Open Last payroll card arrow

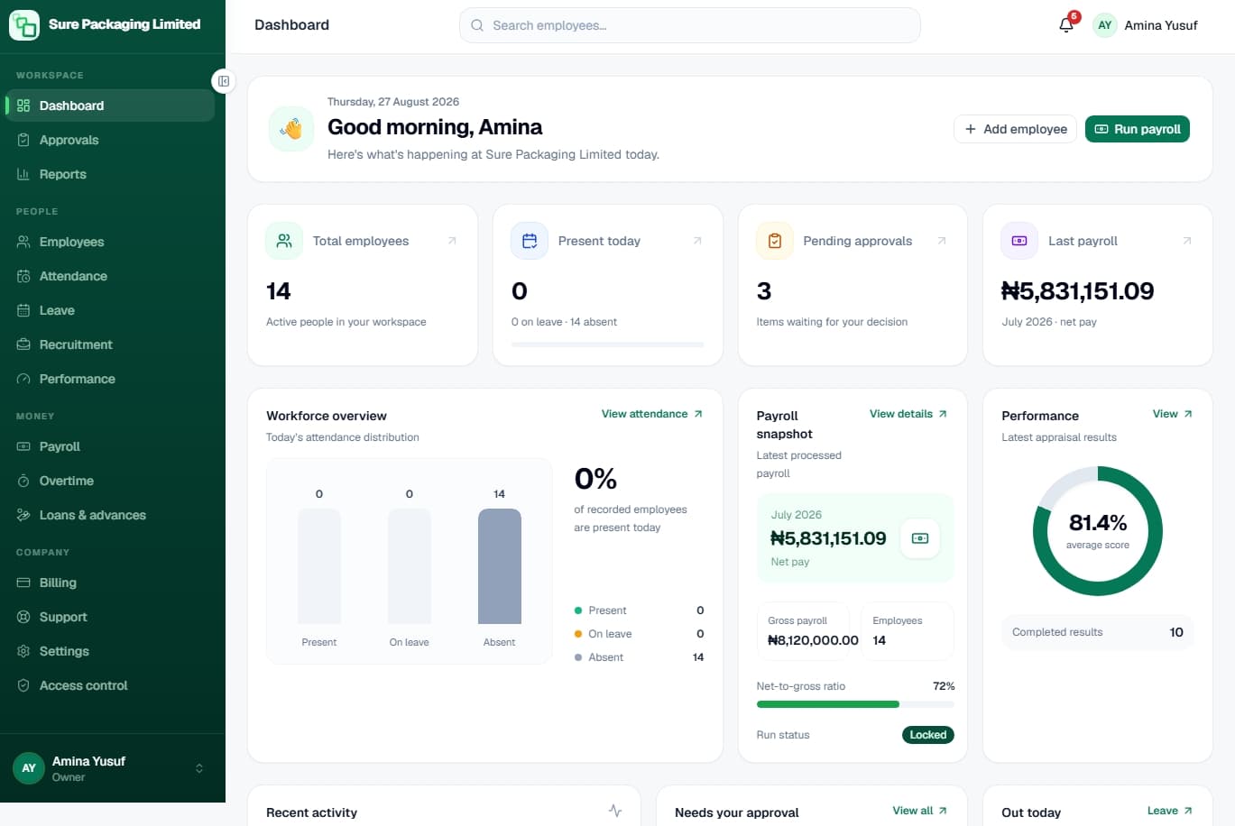[1187, 241]
